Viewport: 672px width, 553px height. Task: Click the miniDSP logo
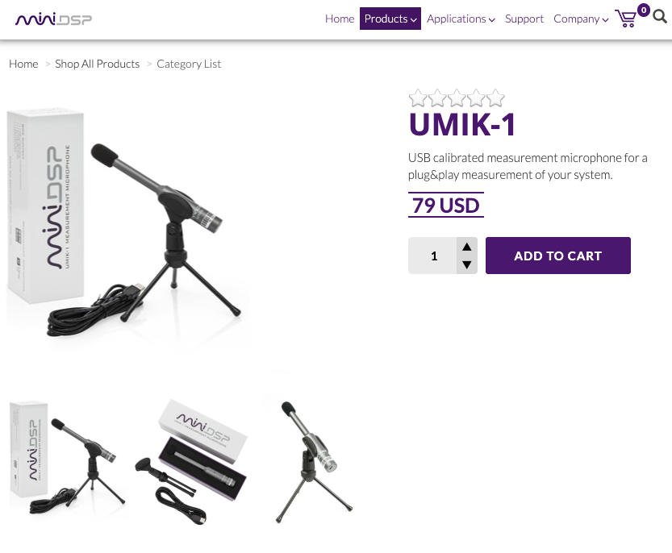pyautogui.click(x=53, y=19)
